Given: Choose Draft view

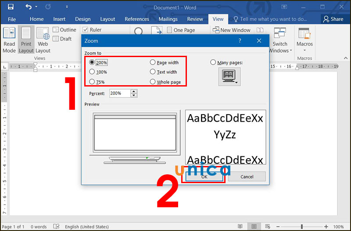Looking at the screenshot, I should click(x=62, y=39).
